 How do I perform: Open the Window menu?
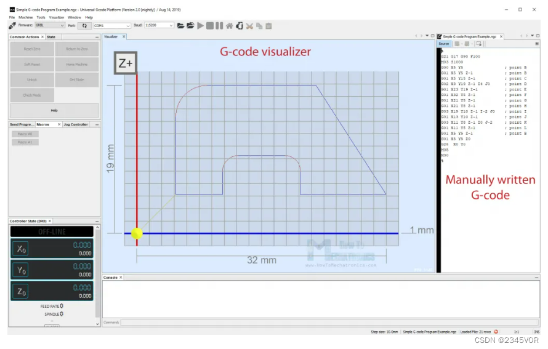click(x=74, y=17)
